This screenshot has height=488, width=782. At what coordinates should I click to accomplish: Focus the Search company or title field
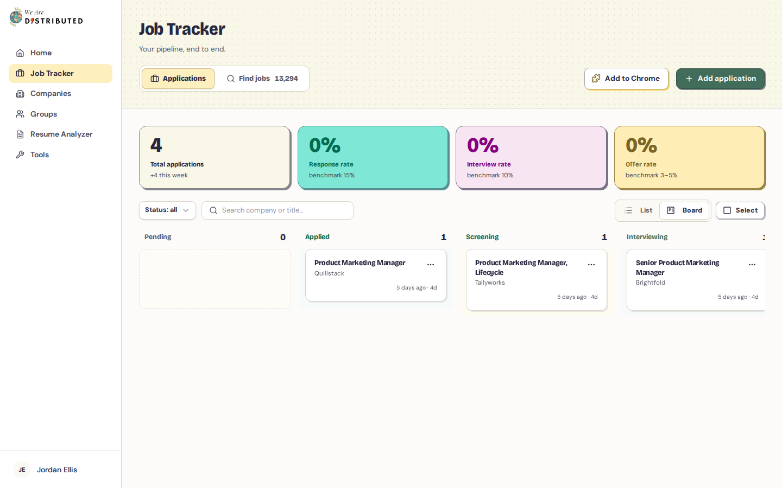point(278,210)
